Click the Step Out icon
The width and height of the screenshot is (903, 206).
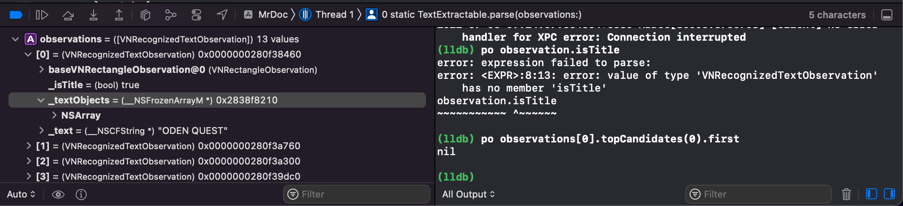tap(119, 15)
